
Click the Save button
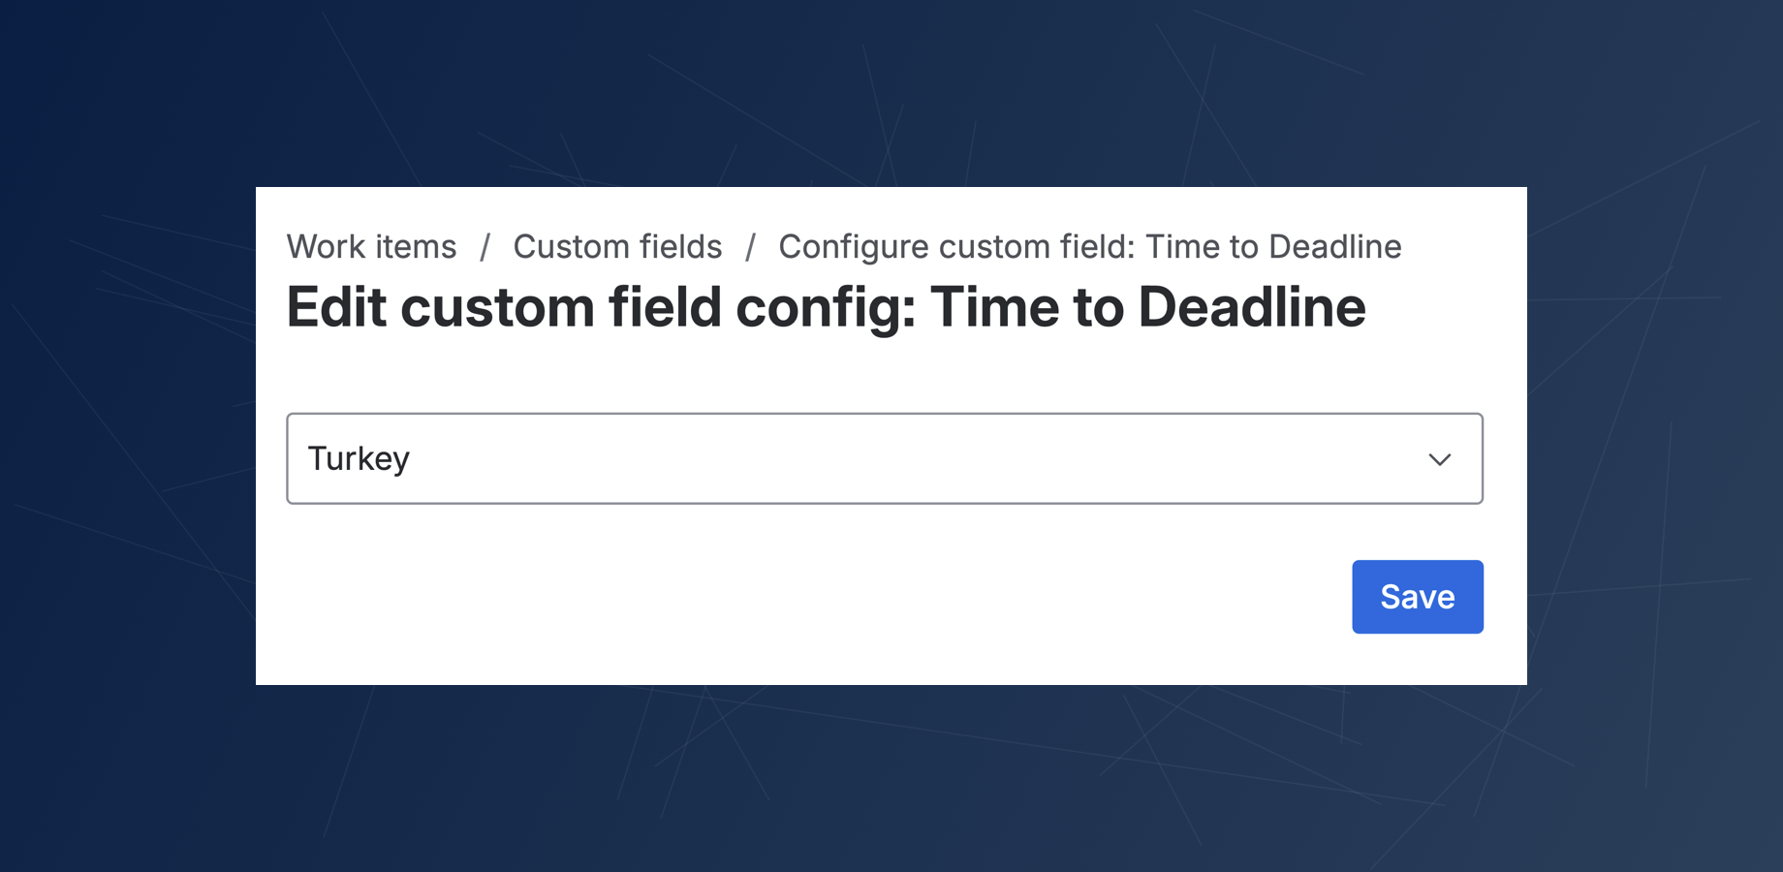point(1417,597)
